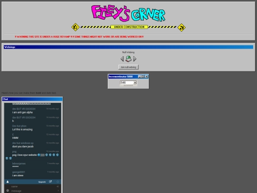Click username "Dev but phon"
This screenshot has height=193, width=257.
click(20, 126)
